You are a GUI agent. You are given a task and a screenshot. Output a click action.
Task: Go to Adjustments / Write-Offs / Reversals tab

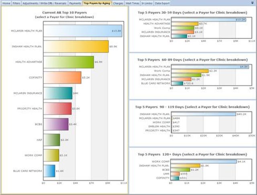[45, 3]
